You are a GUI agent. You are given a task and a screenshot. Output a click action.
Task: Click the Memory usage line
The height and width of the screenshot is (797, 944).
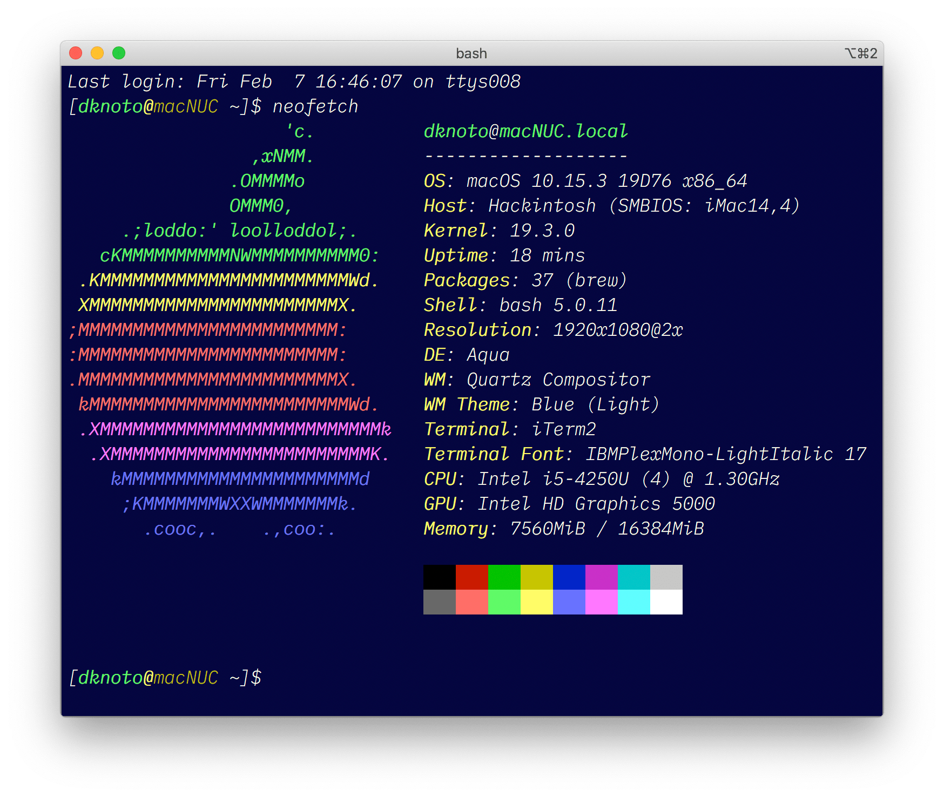coord(563,529)
